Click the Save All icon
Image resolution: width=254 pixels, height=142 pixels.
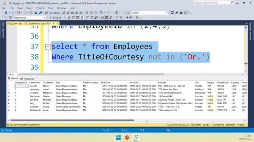point(40,13)
